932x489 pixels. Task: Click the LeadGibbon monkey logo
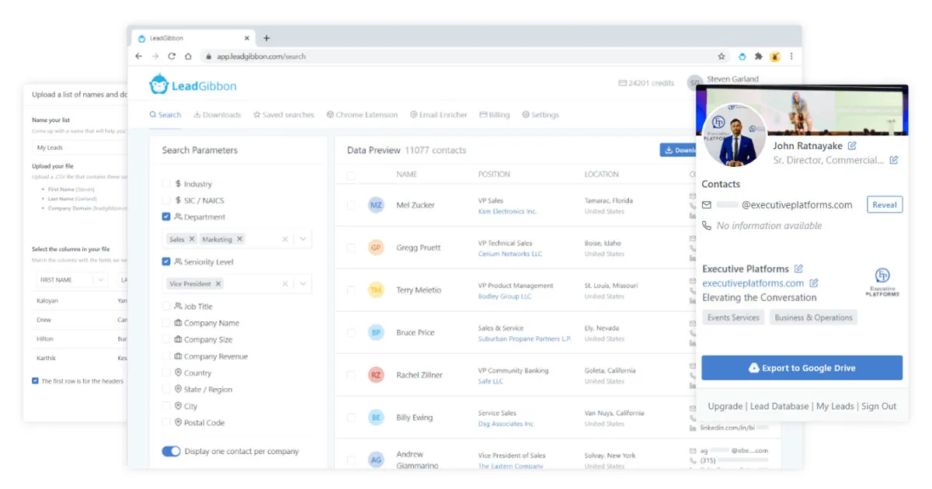point(160,85)
